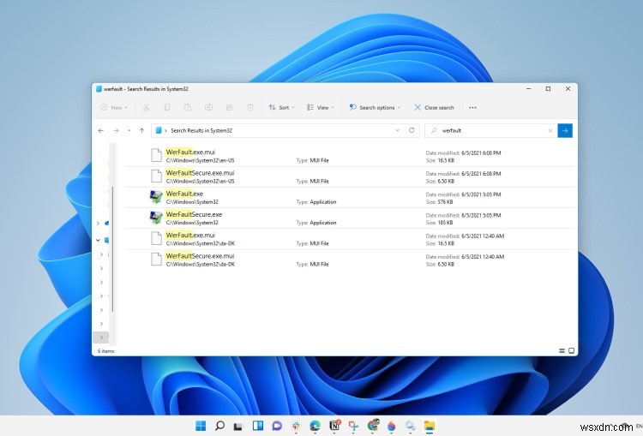Click Close search button
Screen dimensions: 643x436
pyautogui.click(x=434, y=107)
